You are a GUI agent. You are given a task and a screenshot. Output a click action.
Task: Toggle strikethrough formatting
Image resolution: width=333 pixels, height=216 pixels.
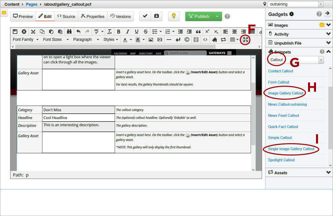(146, 32)
